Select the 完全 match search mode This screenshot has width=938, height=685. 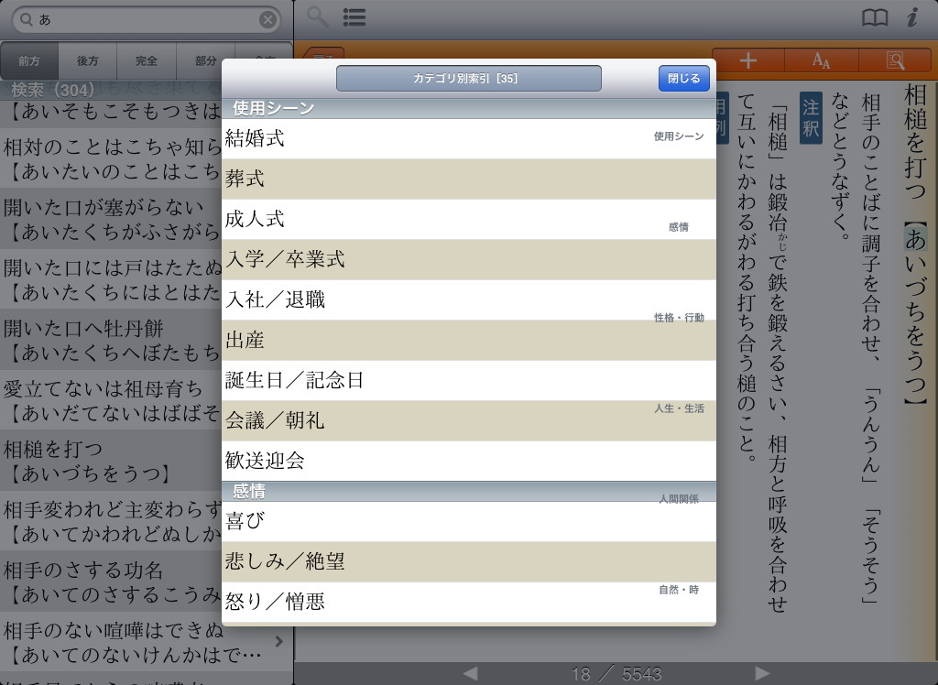(x=147, y=61)
